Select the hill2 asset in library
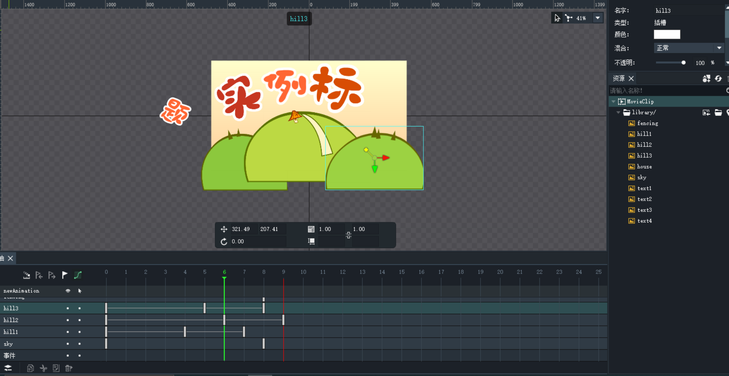Image resolution: width=729 pixels, height=376 pixels. point(644,145)
